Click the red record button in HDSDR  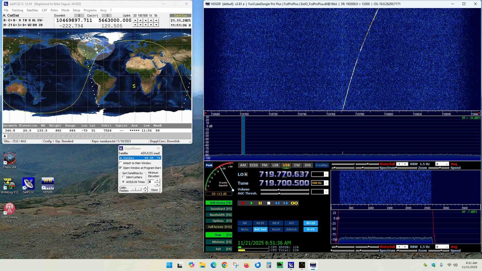[242, 203]
